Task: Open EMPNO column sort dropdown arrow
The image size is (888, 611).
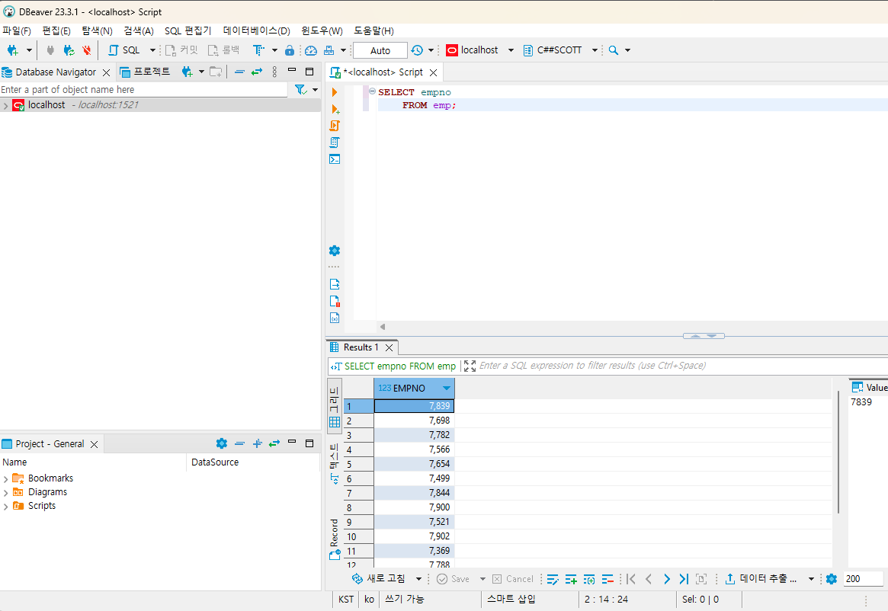Action: point(446,389)
